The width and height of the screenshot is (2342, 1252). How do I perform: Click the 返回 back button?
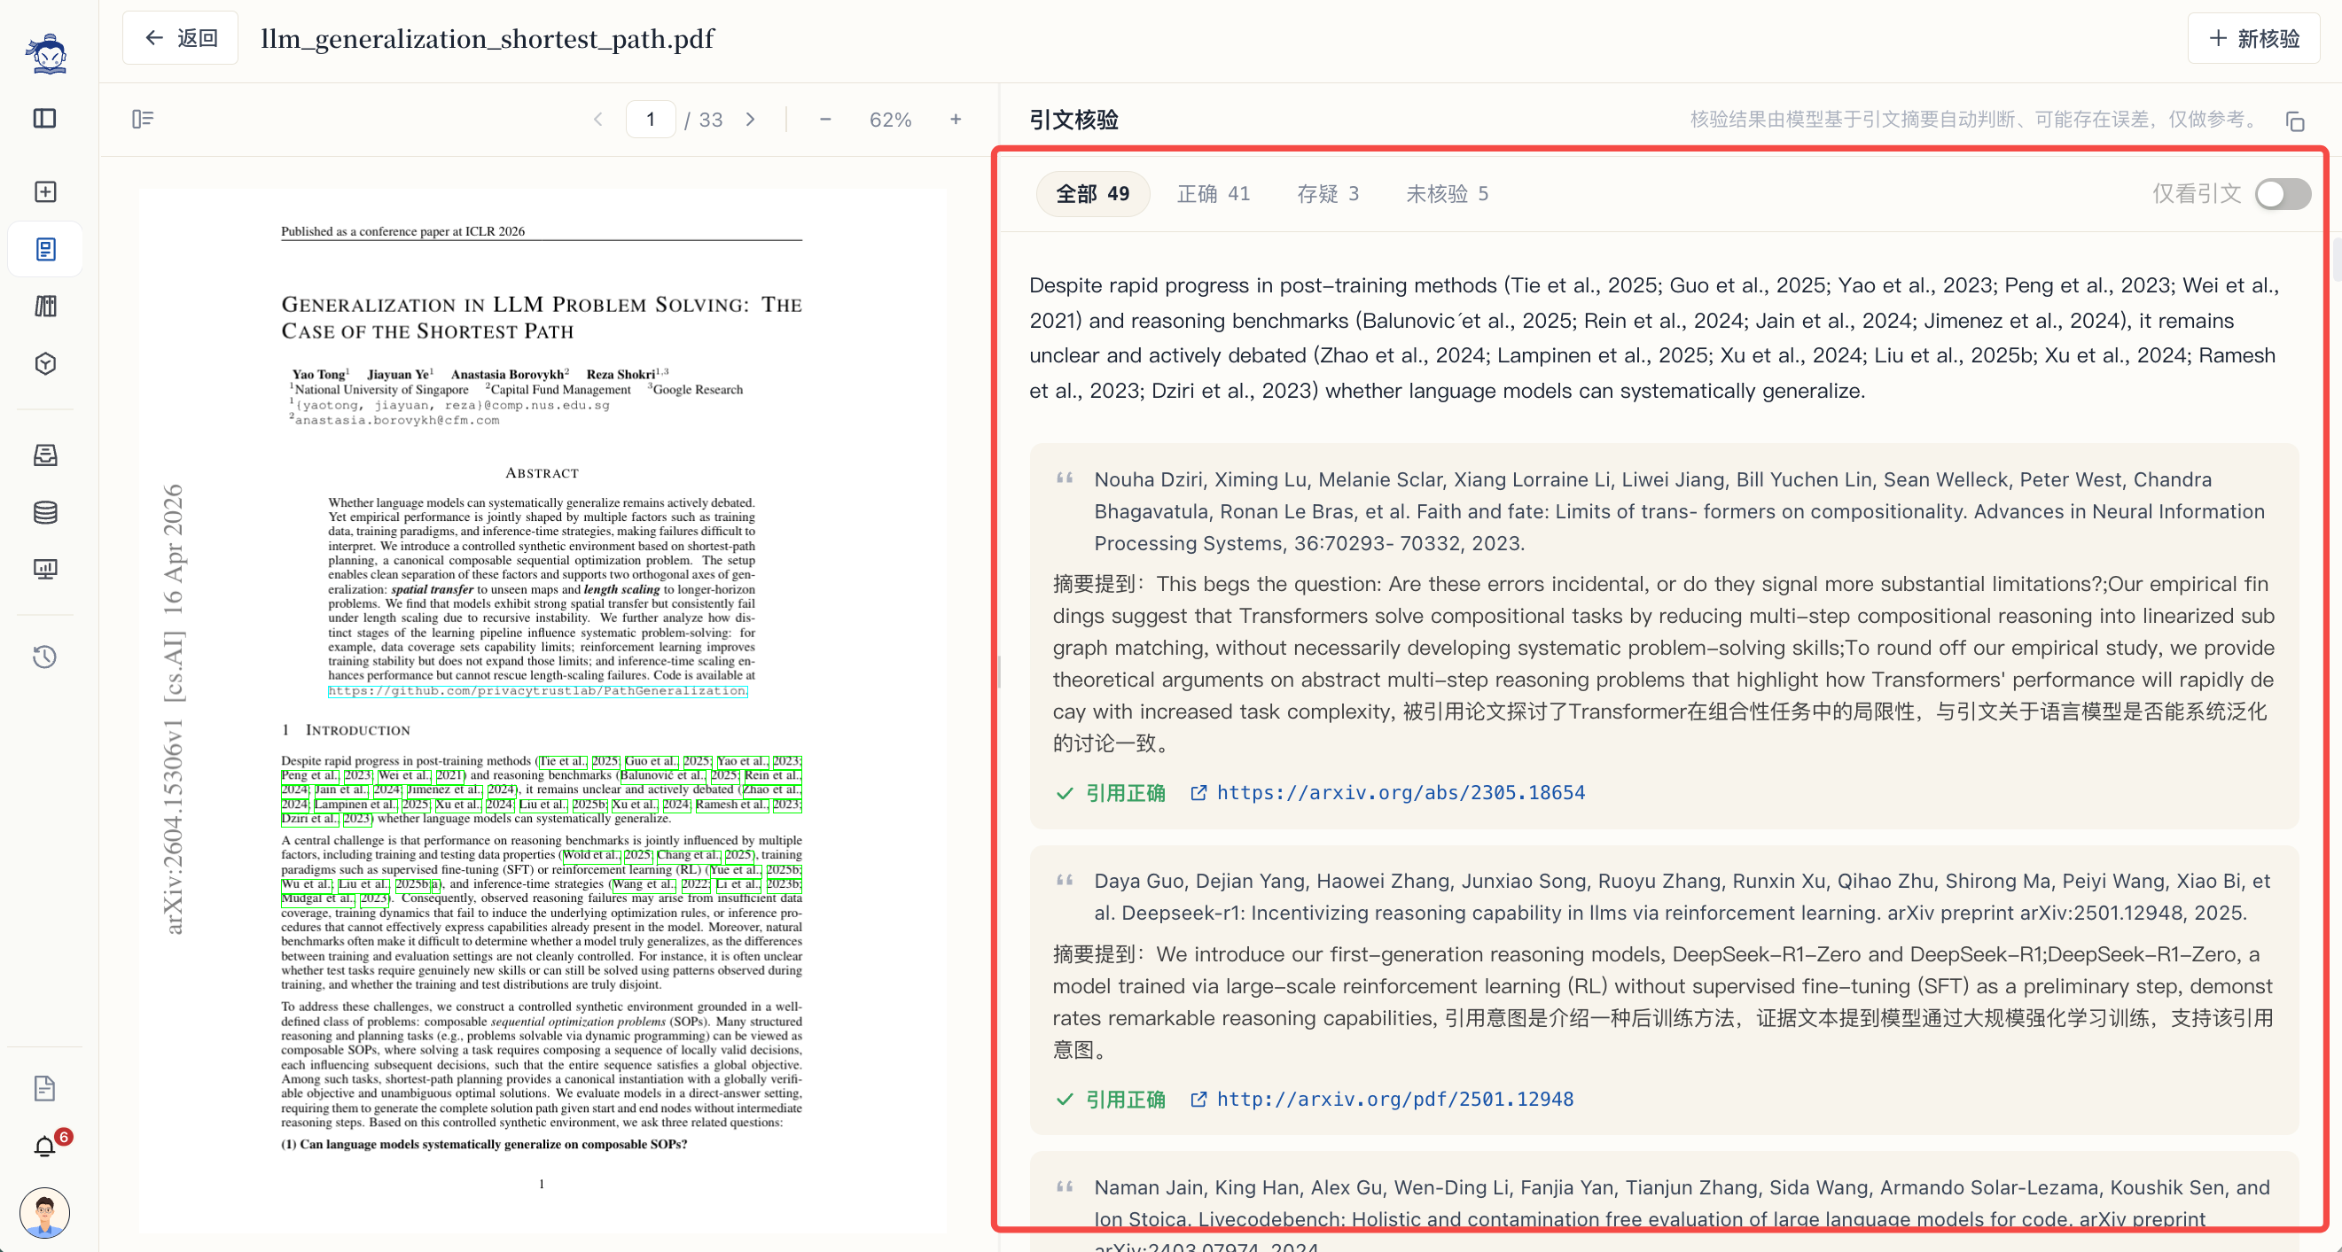(181, 38)
